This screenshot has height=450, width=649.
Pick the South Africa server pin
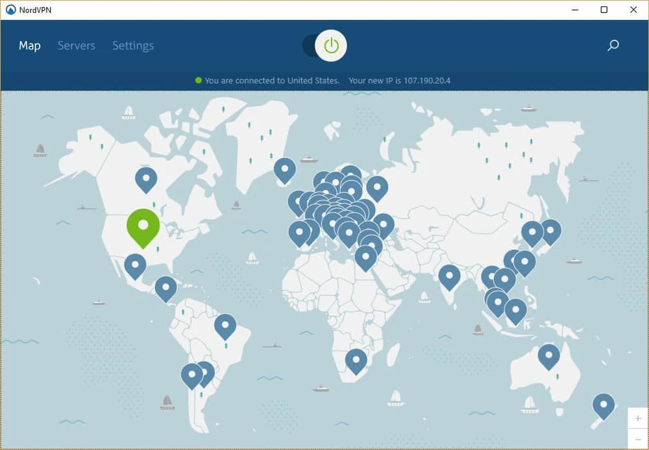tap(356, 359)
